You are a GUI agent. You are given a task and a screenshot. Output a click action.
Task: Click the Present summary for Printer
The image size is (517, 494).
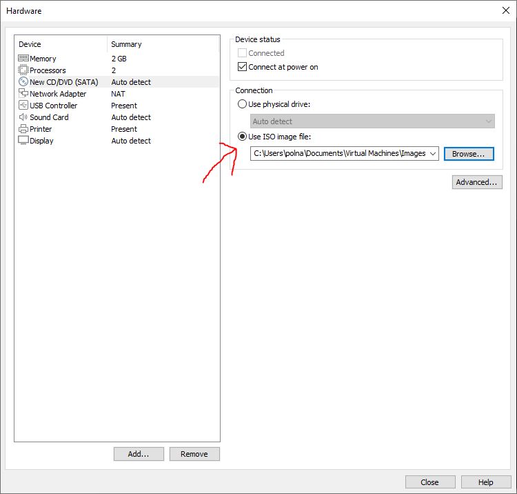[x=124, y=129]
